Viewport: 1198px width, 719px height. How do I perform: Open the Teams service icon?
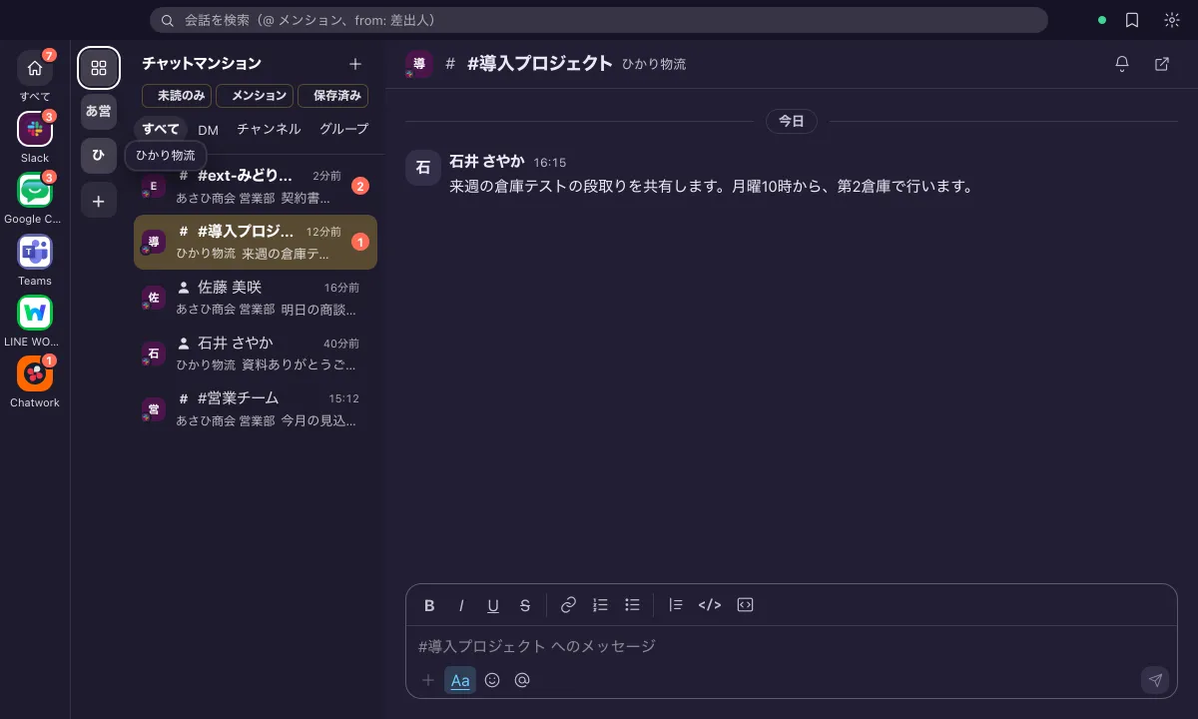click(35, 252)
